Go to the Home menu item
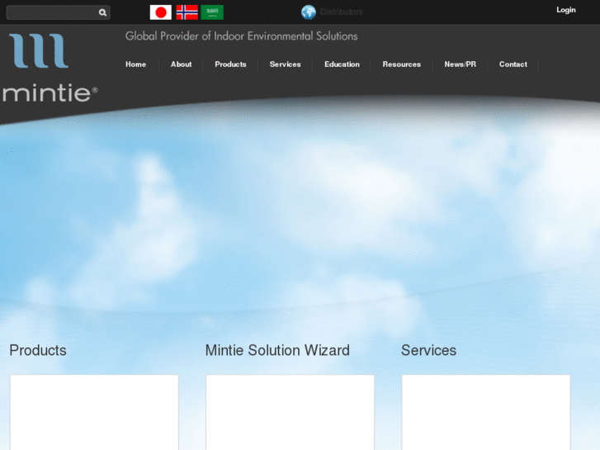This screenshot has width=600, height=450. point(136,64)
